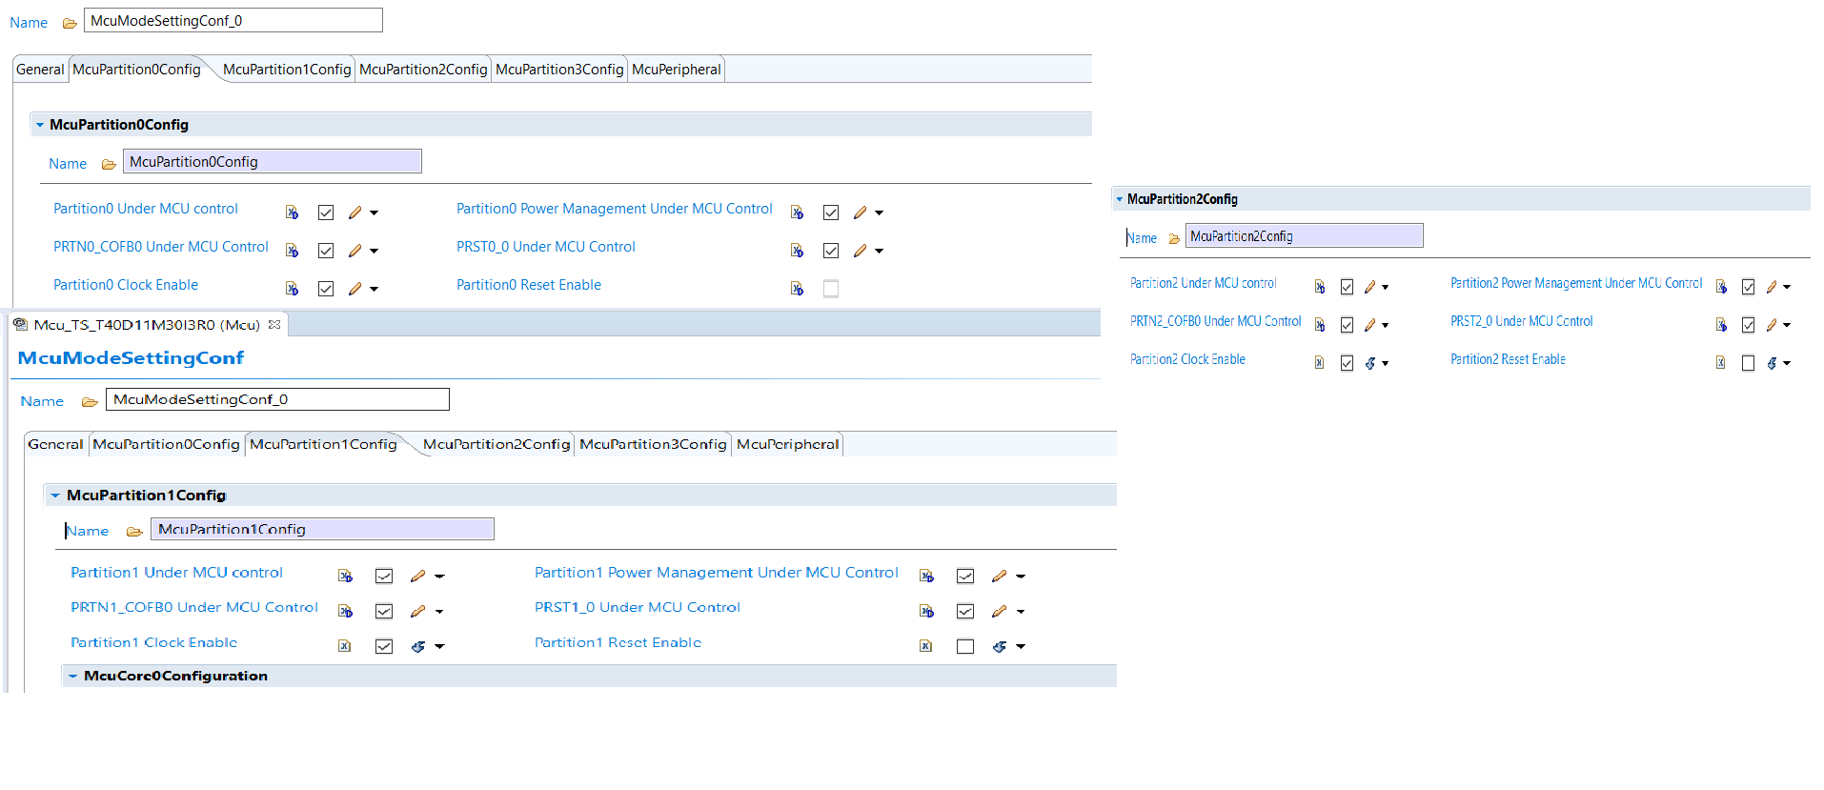The height and width of the screenshot is (790, 1824).
Task: Click the PRTN2_COFB0 Under MCU Control label
Action: (x=1215, y=321)
